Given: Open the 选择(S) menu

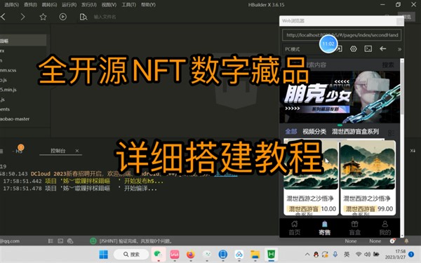Looking at the screenshot, I should point(12,5).
